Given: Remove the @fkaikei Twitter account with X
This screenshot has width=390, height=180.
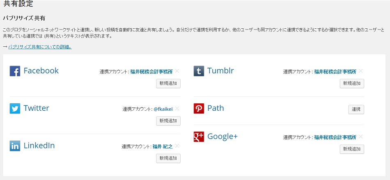Looking at the screenshot, I should 177,109.
